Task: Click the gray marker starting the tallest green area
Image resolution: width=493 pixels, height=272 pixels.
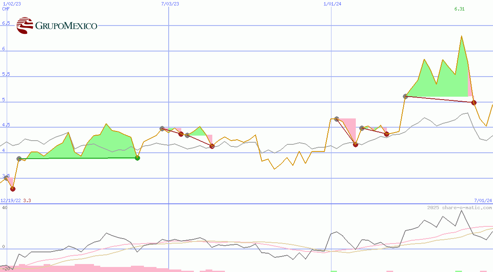Action: point(405,96)
